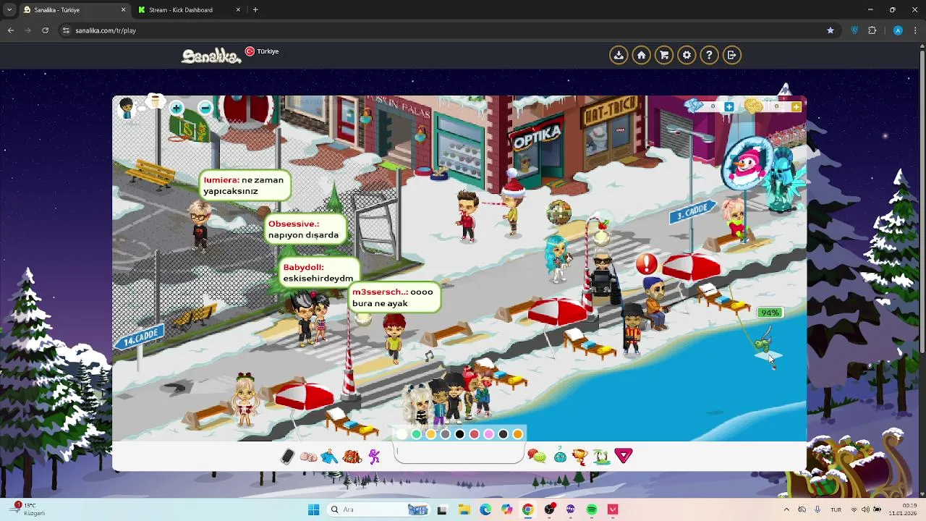926x521 pixels.
Task: Select the red chat color
Action: coord(475,434)
